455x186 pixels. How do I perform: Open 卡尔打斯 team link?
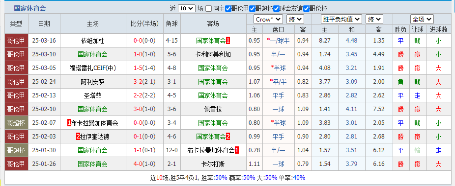(x=213, y=164)
